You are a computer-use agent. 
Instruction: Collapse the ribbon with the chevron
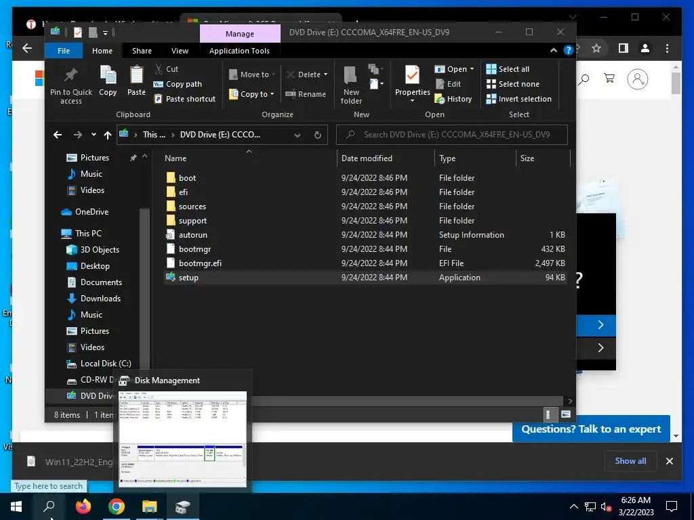553,50
